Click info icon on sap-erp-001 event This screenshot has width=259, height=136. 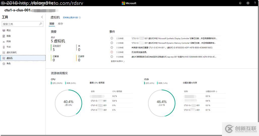click(x=112, y=57)
